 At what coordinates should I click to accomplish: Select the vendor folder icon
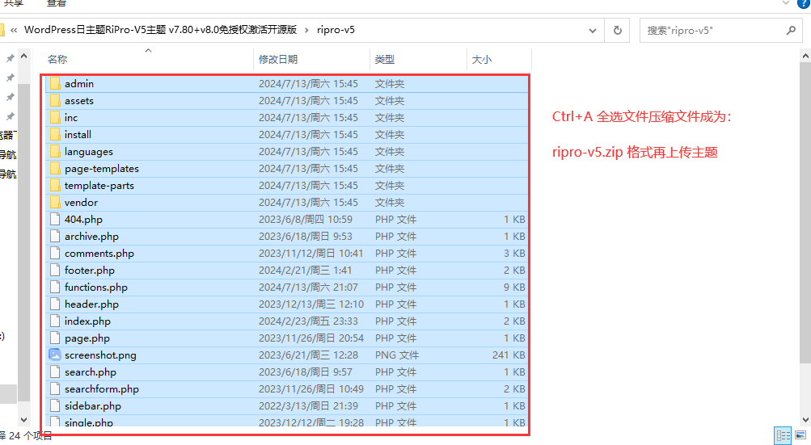pyautogui.click(x=55, y=202)
